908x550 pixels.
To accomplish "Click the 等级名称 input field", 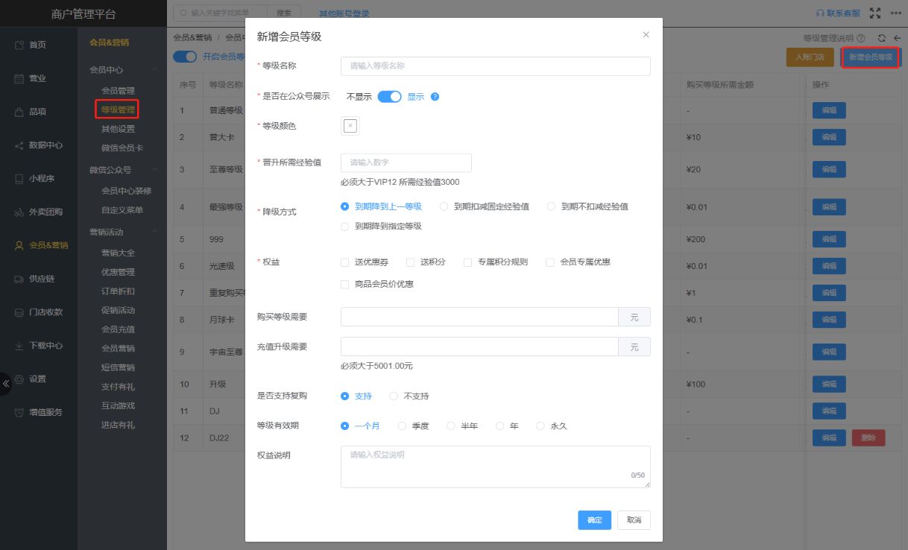I will click(496, 66).
